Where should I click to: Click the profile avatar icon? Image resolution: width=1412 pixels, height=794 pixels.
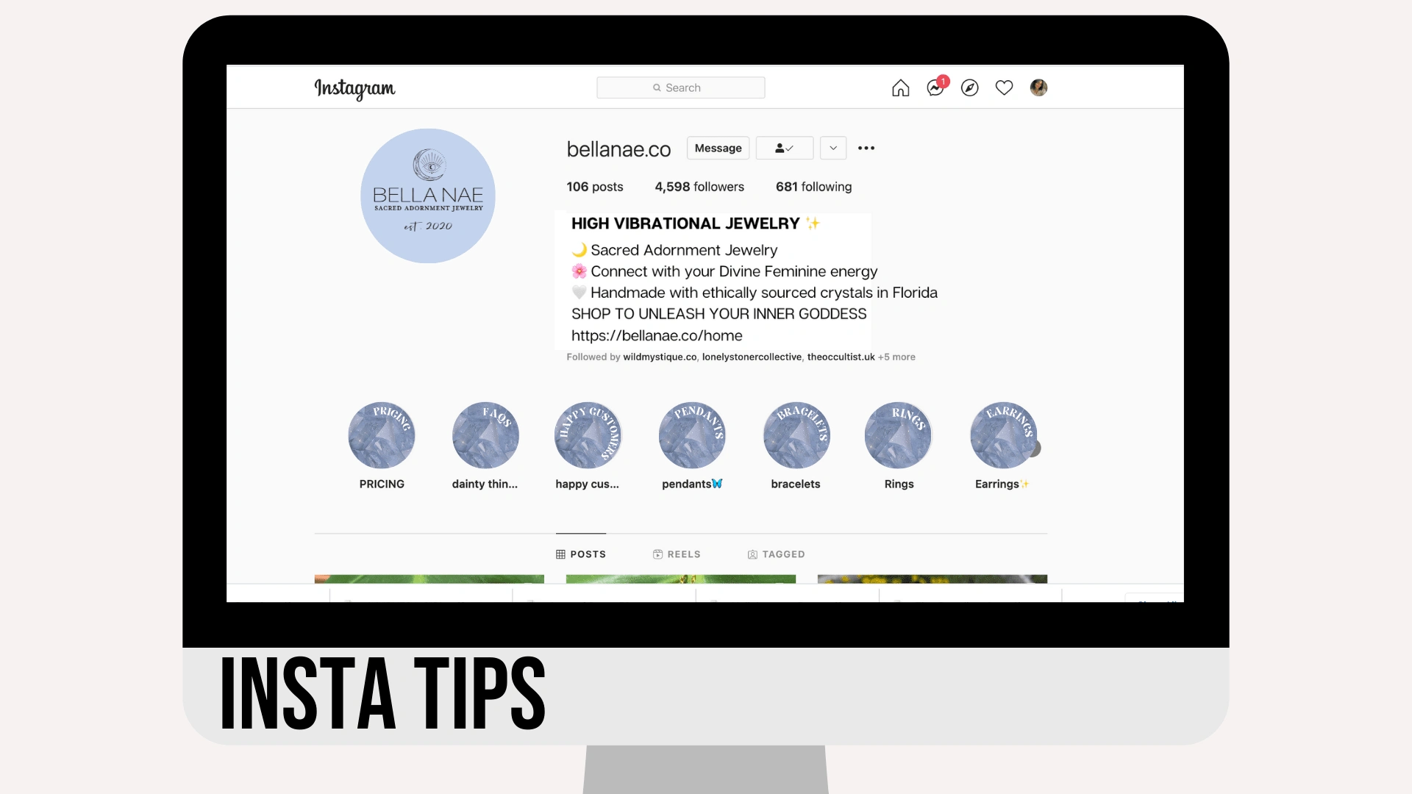(1038, 87)
